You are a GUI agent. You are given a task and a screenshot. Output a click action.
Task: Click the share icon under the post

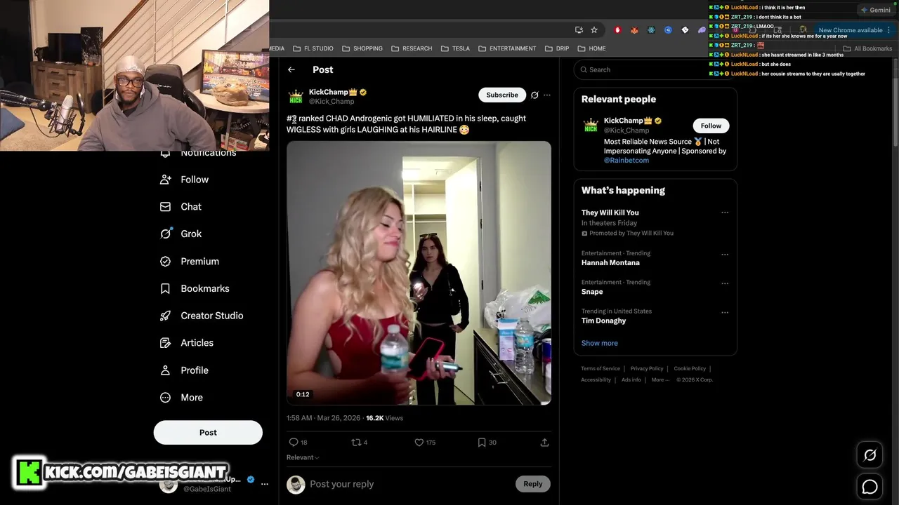point(544,443)
